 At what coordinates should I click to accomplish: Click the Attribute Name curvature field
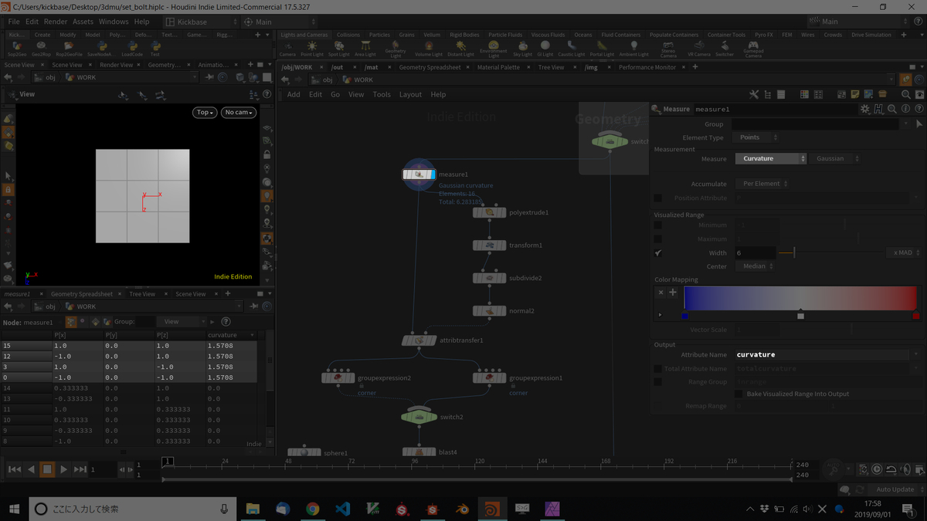pos(823,355)
